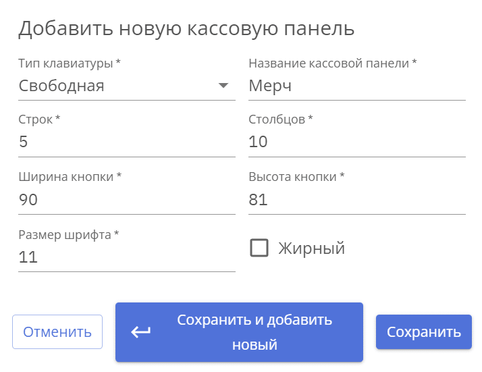Click the 'Добавить новую кассовую панель' heading

186,29
